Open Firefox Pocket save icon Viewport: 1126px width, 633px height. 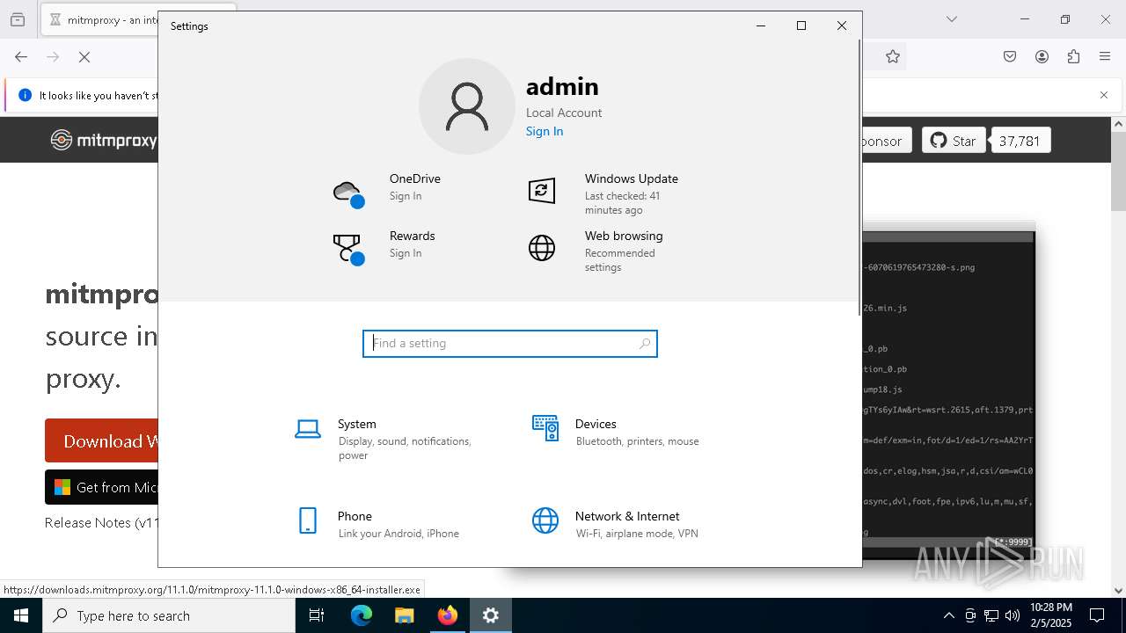click(x=1010, y=57)
